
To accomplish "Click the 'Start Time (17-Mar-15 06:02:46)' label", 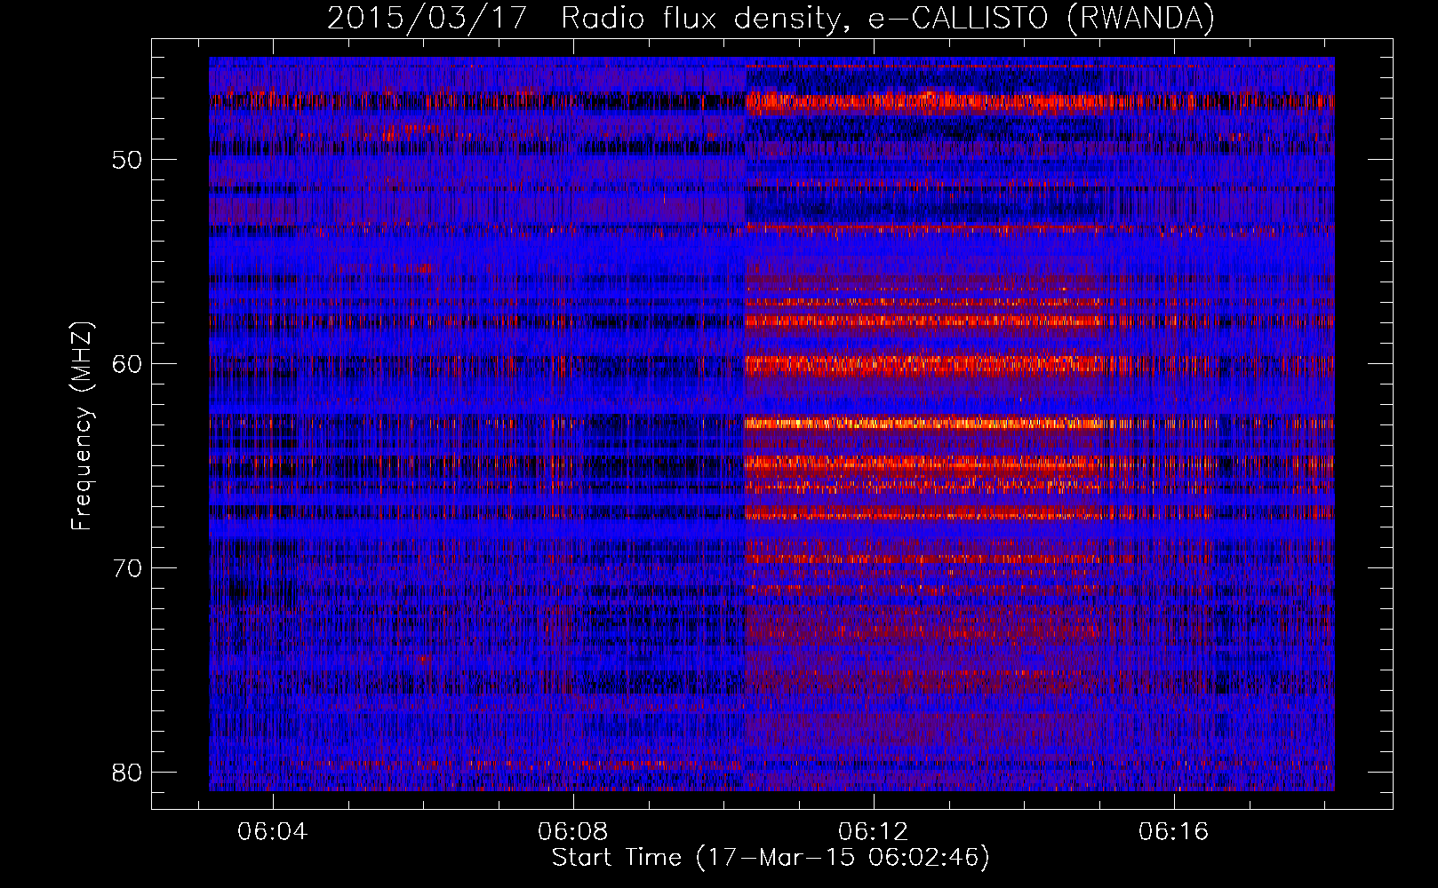I will 771,858.
